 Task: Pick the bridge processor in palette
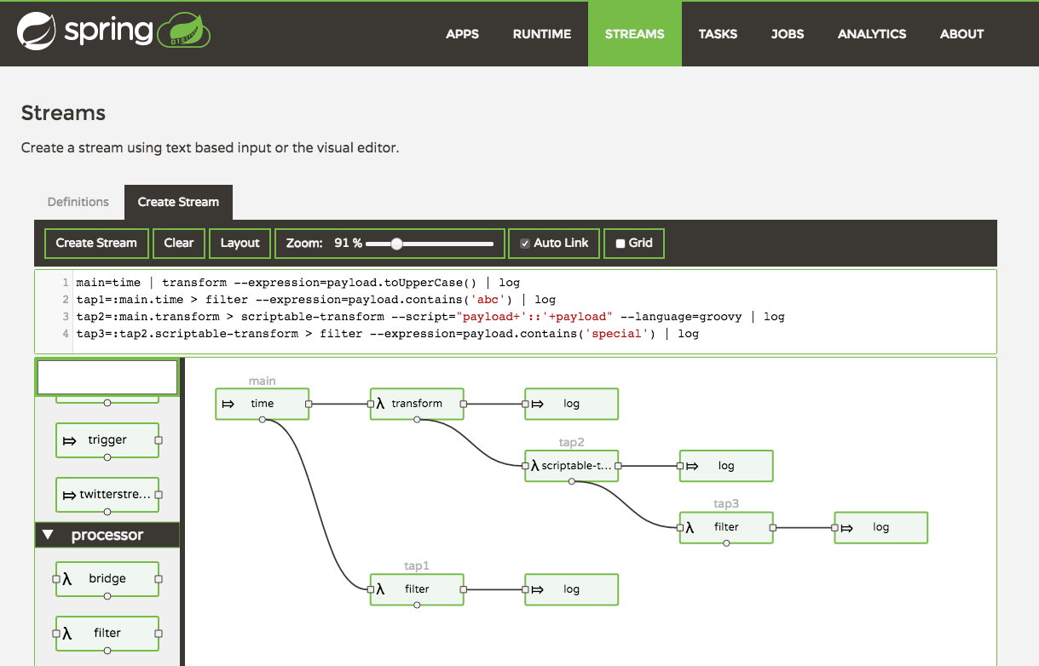(107, 579)
